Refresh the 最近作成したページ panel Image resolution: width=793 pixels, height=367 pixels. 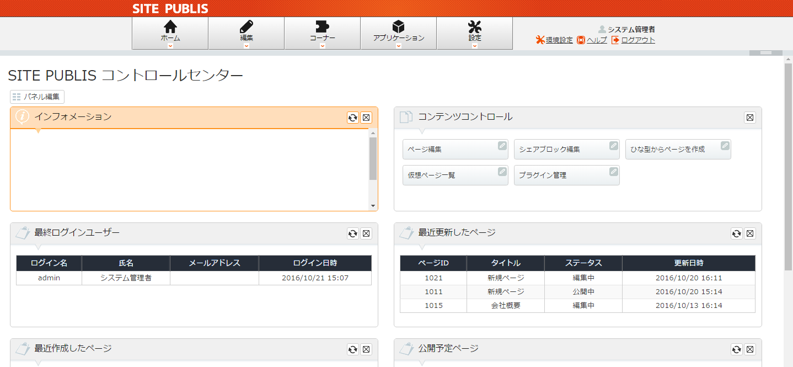353,349
